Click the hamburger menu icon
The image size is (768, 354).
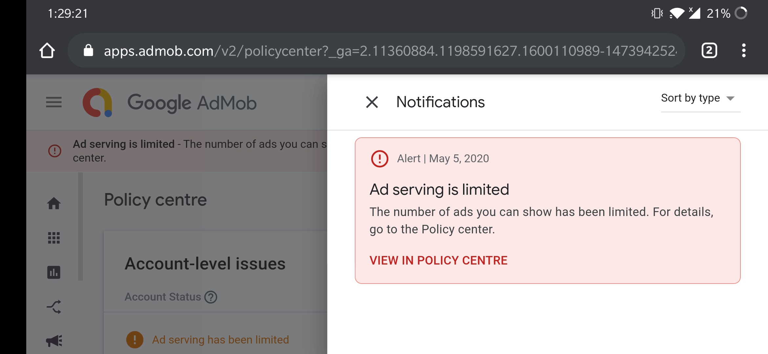(53, 102)
